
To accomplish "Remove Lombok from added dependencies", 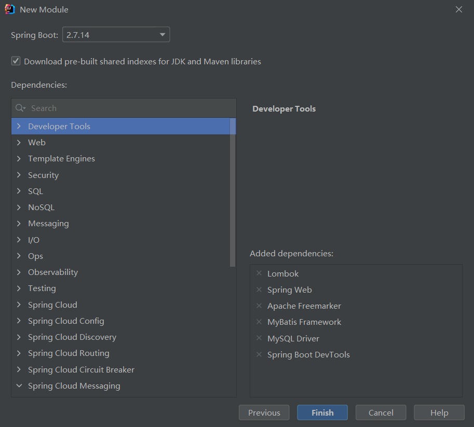I will pyautogui.click(x=259, y=273).
